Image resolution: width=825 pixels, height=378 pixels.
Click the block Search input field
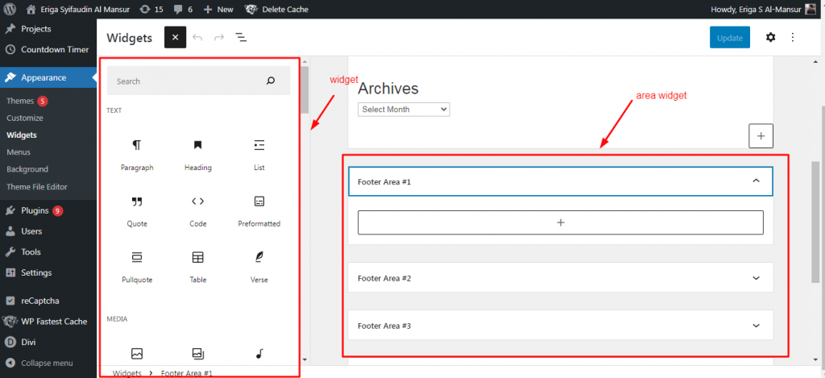[198, 81]
